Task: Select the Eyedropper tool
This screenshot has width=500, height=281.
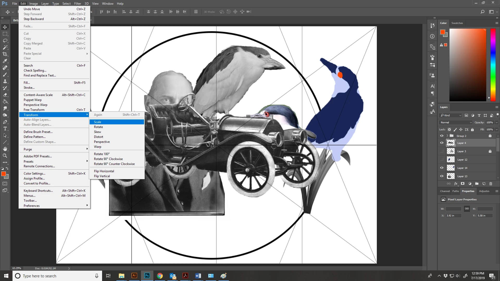Action: coord(5,61)
